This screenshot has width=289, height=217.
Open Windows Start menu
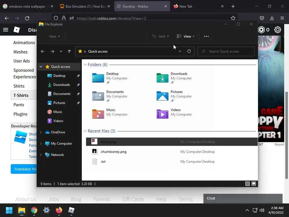[9, 210]
